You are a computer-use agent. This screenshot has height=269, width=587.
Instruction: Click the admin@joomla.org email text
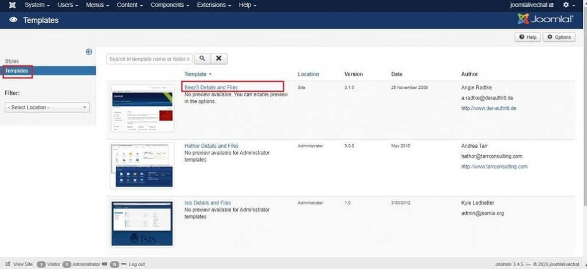coord(483,213)
